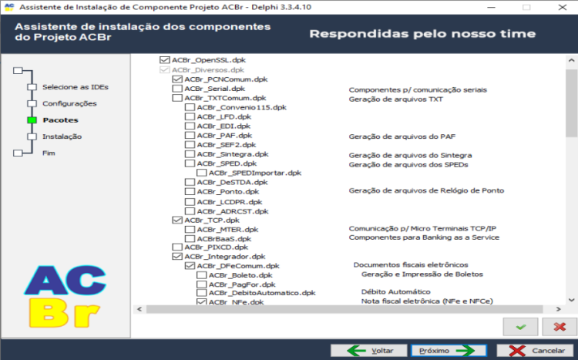578x360 pixels.
Task: Tick ACBr_EDI.dpk checkbox
Action: coord(190,126)
